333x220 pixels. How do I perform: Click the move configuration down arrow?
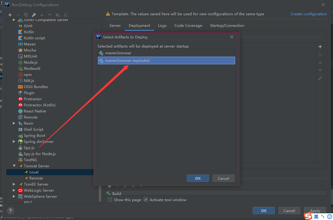49,15
